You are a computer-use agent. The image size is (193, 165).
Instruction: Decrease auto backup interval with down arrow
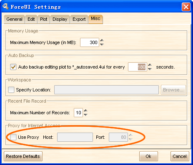150,69
